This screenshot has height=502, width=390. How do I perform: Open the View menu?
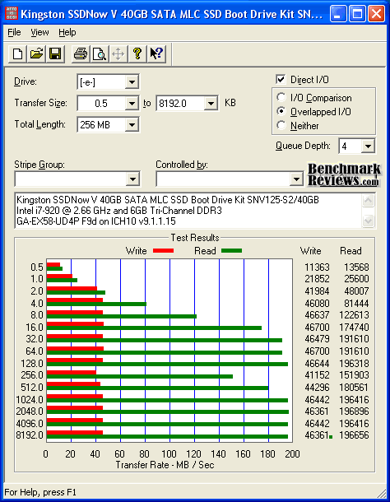pyautogui.click(x=39, y=32)
